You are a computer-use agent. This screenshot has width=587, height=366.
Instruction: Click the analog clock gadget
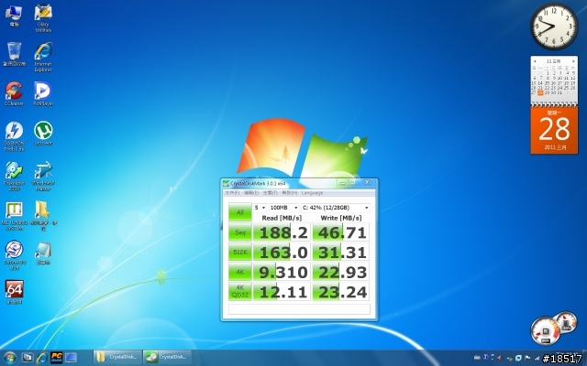[x=554, y=27]
